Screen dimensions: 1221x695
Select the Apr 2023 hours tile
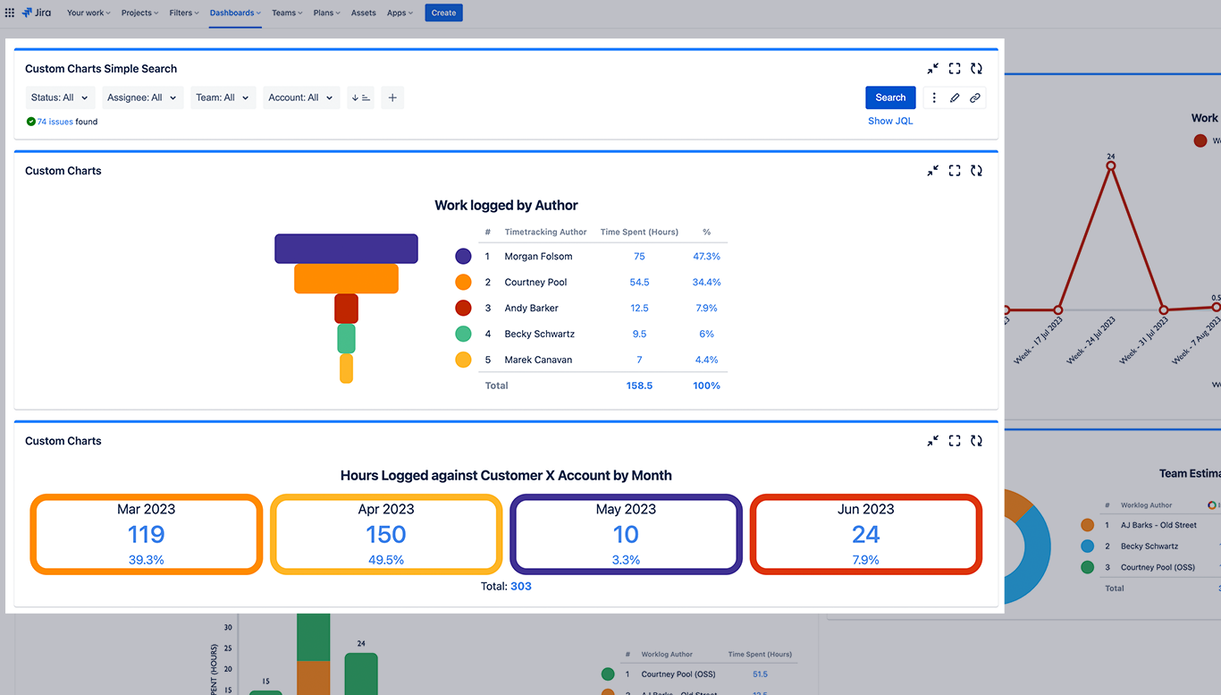[386, 534]
